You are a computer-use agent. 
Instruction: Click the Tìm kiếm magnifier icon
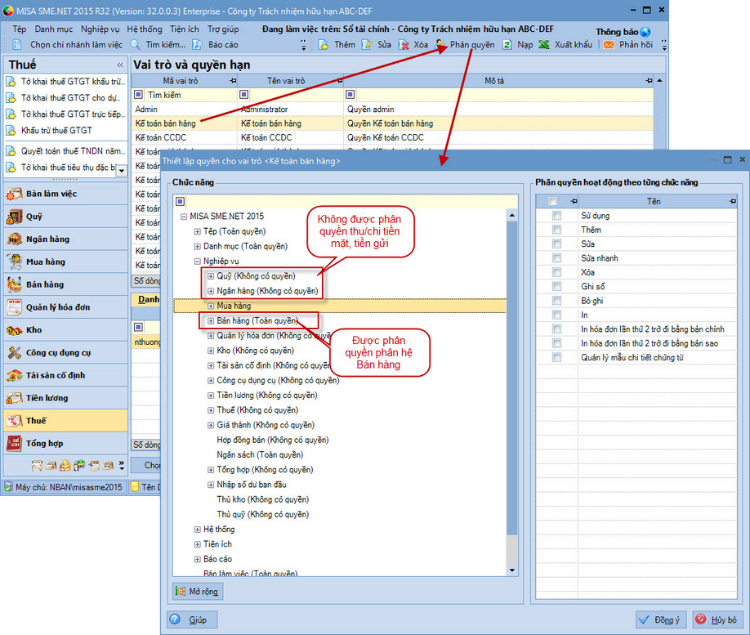coord(136,45)
